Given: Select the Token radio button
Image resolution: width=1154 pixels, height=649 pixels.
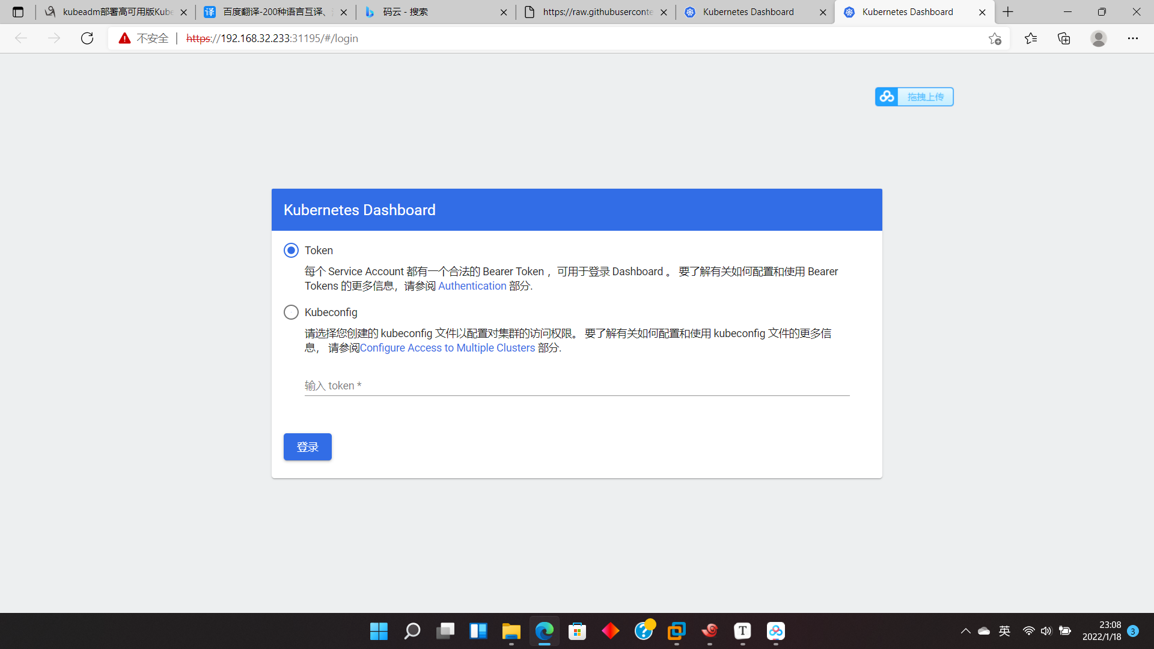Looking at the screenshot, I should click(291, 250).
